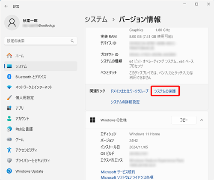The image size is (214, 180).
Task: Open 個人用設定 in the sidebar
Action: (x=41, y=98)
